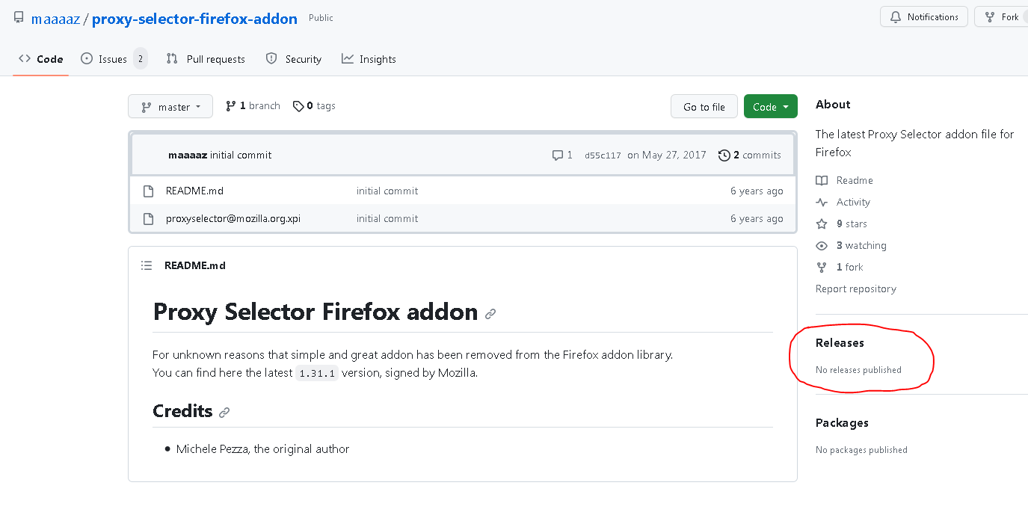Open the maaaaz commit author link
This screenshot has width=1028, height=518.
tap(188, 155)
